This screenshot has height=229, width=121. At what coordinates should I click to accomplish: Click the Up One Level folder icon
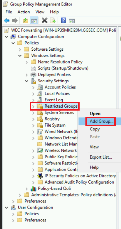[x=26, y=20]
